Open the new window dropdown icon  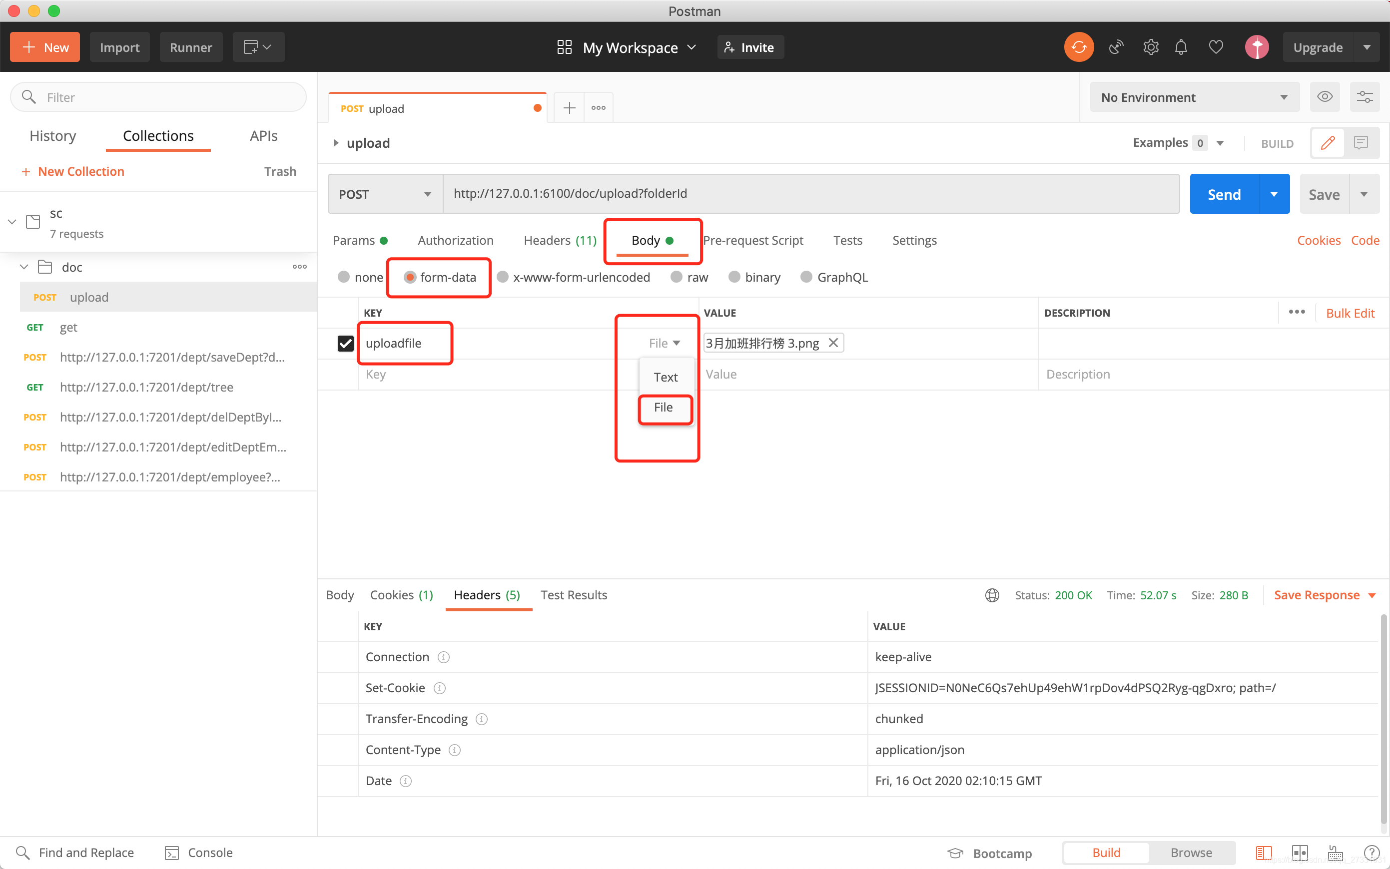click(x=258, y=47)
